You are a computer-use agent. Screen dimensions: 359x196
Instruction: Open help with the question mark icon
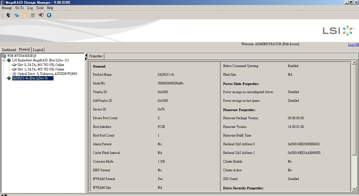click(x=49, y=15)
